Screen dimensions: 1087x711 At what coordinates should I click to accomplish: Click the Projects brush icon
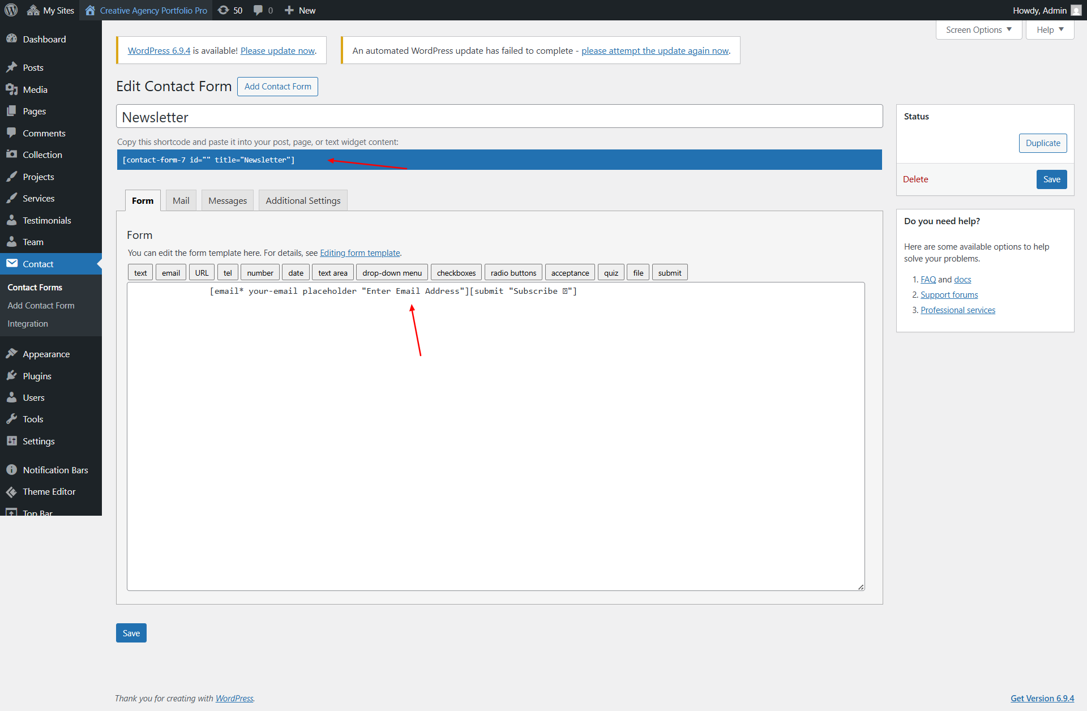11,177
